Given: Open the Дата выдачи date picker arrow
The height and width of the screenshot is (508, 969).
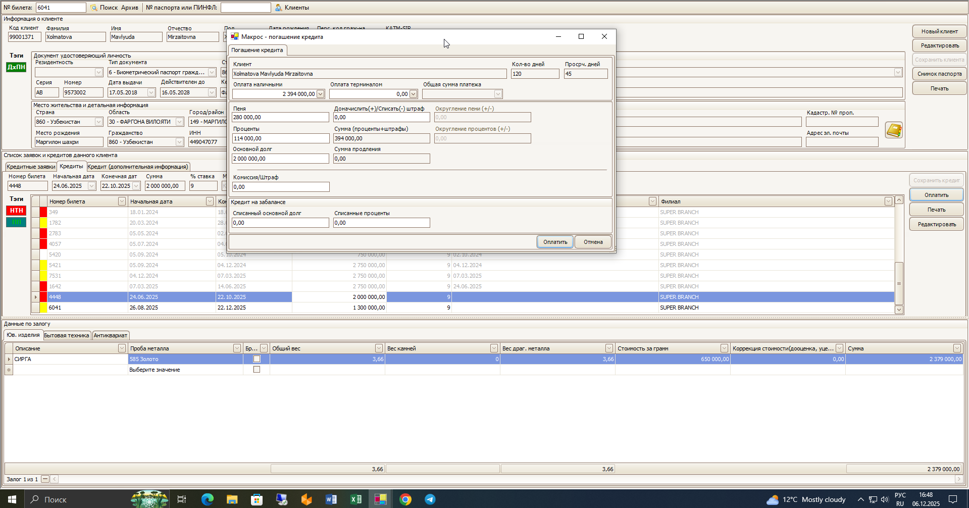Looking at the screenshot, I should pos(151,92).
